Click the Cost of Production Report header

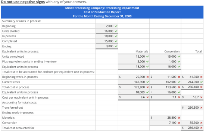point(102,12)
